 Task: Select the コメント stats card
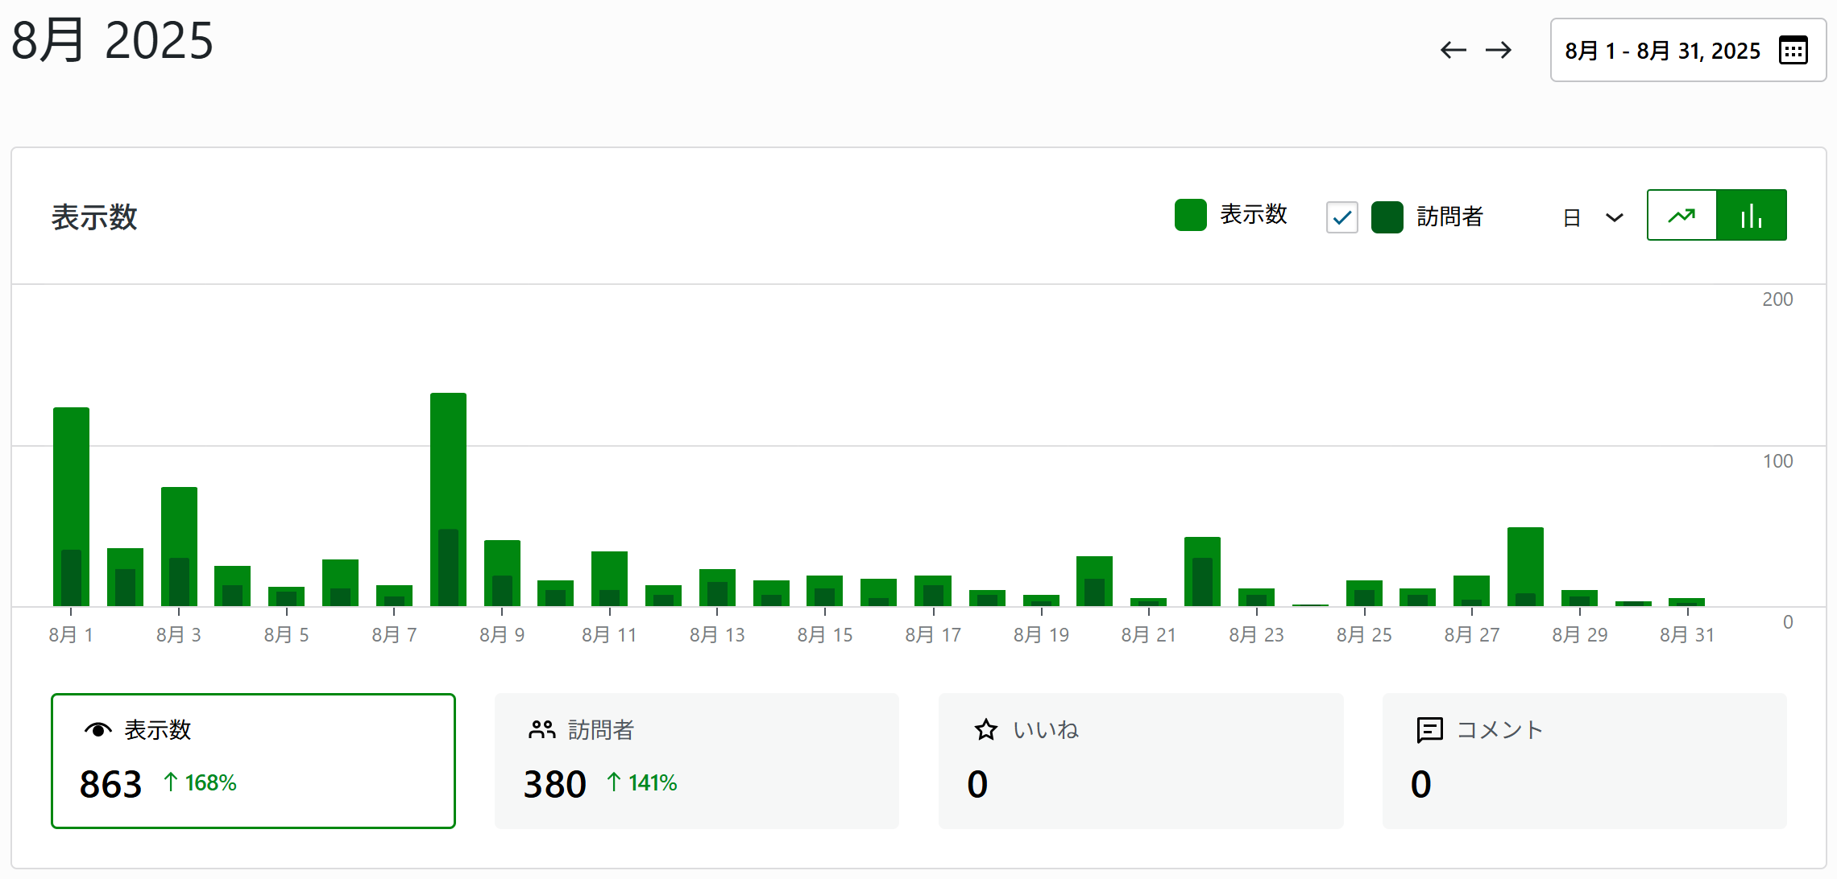[x=1584, y=761]
